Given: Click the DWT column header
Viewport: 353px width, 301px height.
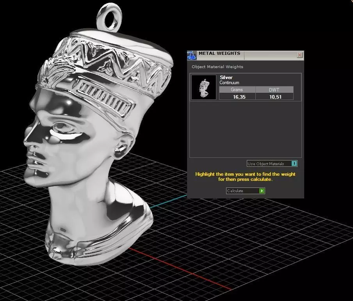Looking at the screenshot, I should coord(275,90).
